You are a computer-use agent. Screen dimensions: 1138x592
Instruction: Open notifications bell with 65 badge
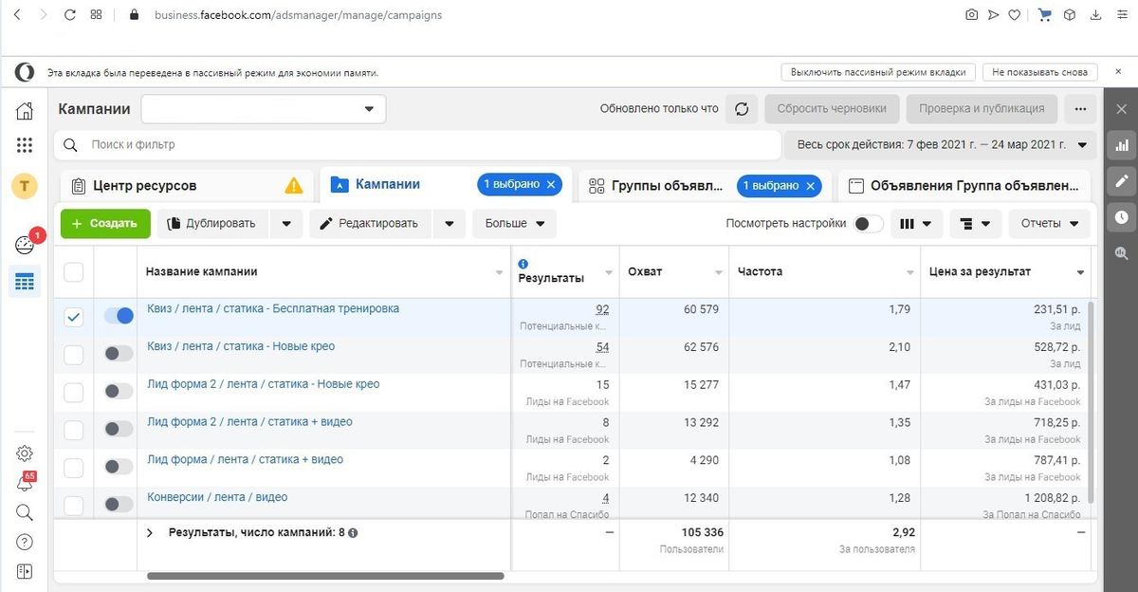pyautogui.click(x=25, y=483)
